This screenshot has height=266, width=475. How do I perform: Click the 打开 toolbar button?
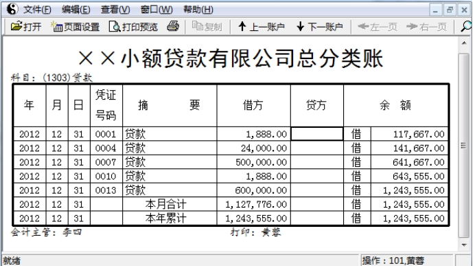26,27
